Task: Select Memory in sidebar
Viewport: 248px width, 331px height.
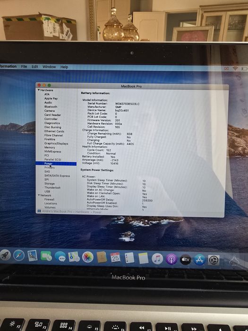Action: [x=50, y=148]
